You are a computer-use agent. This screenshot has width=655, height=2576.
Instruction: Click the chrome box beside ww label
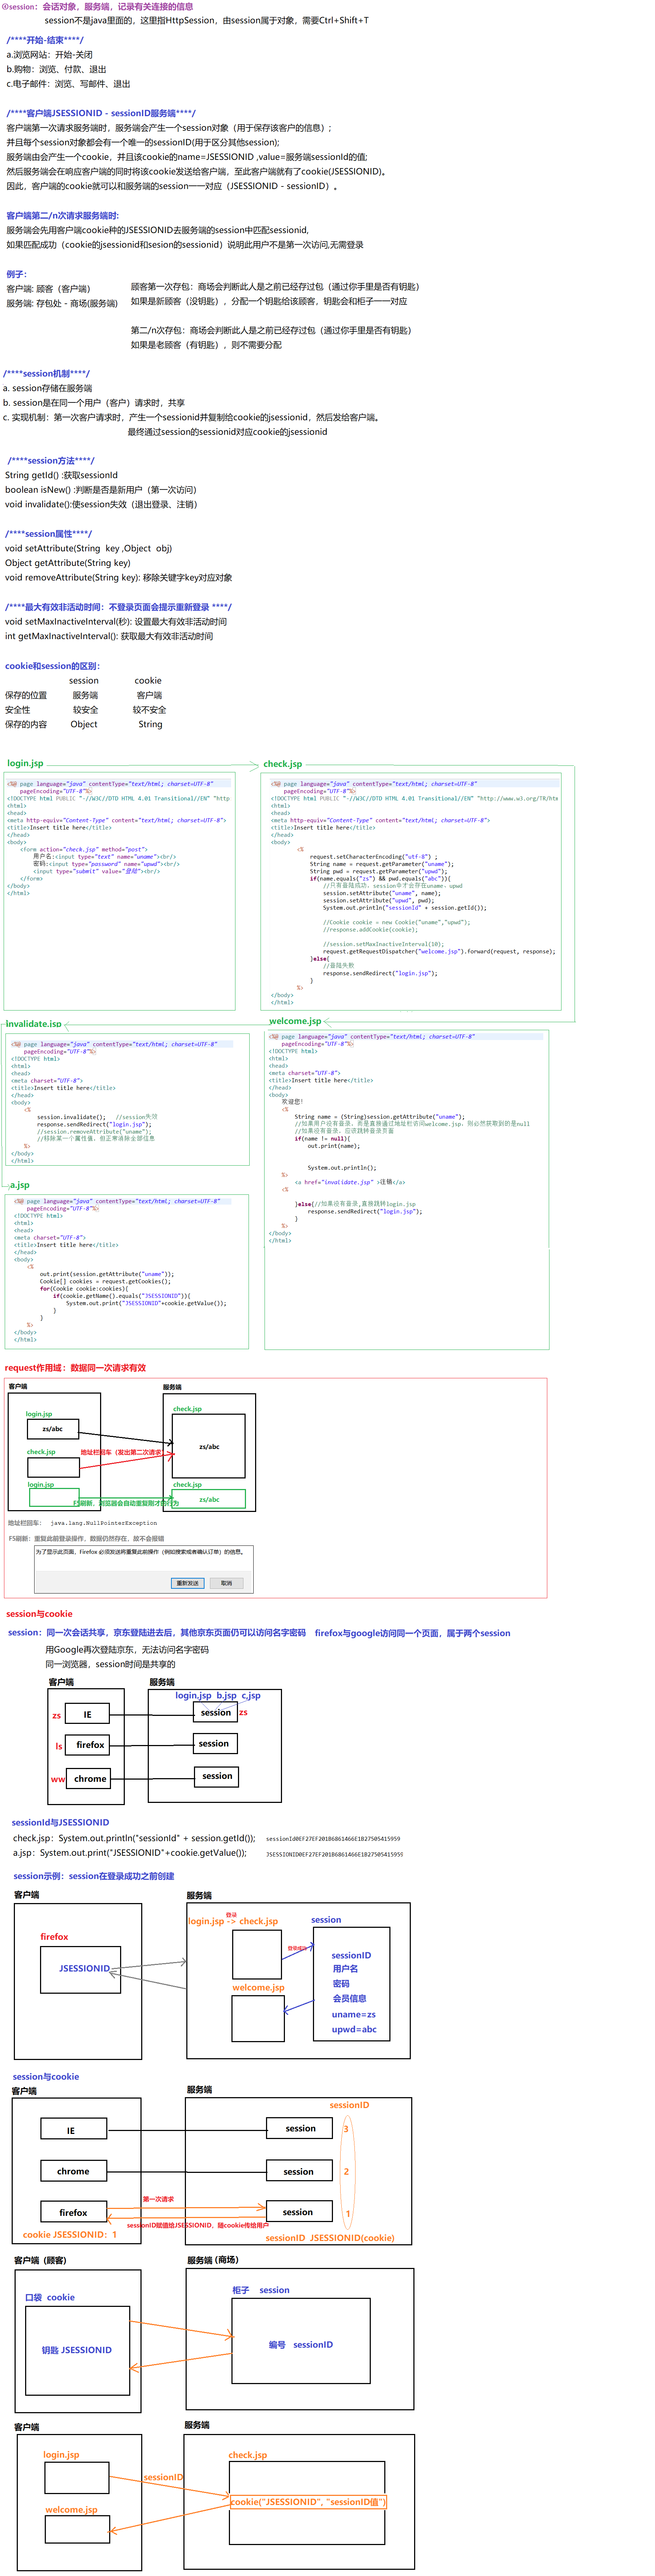(90, 1779)
